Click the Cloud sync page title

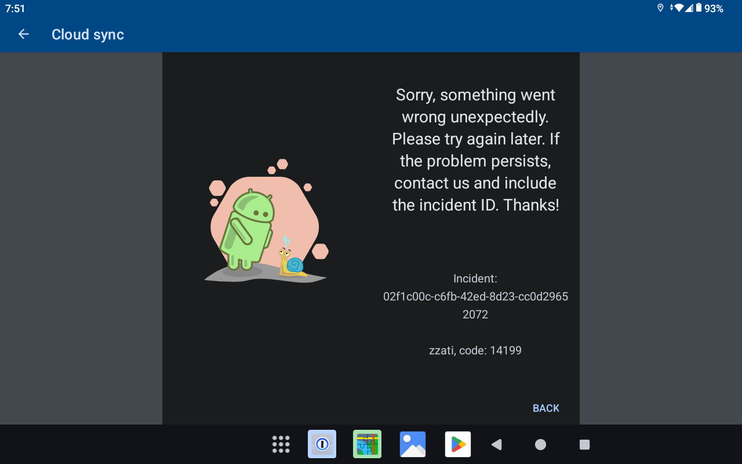point(88,35)
